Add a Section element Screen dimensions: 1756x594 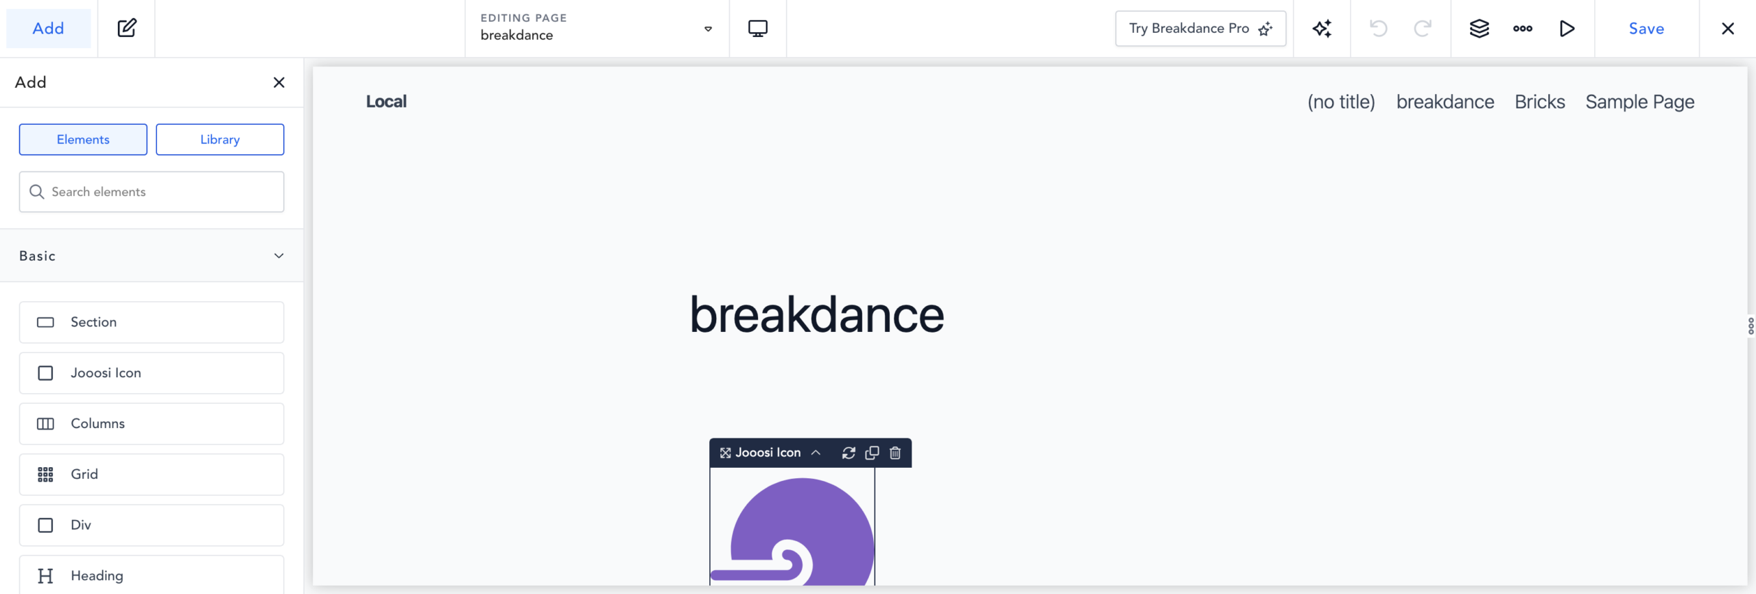click(152, 322)
